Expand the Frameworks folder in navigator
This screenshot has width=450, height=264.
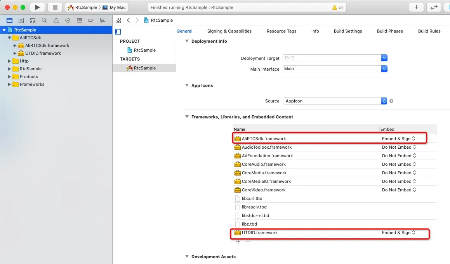pyautogui.click(x=9, y=84)
